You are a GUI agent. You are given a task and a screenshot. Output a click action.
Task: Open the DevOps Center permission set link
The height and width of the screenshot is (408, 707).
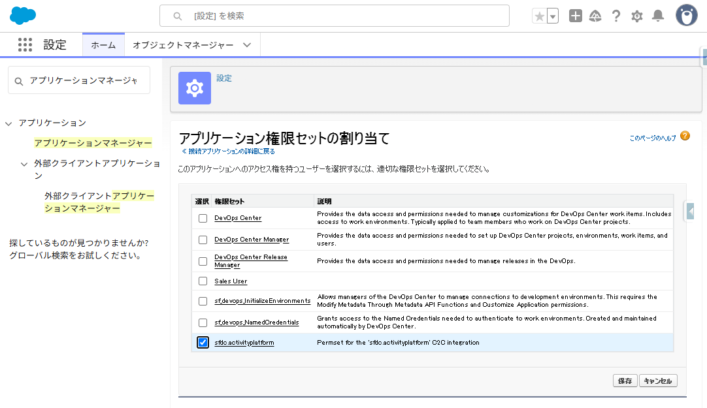coord(238,218)
